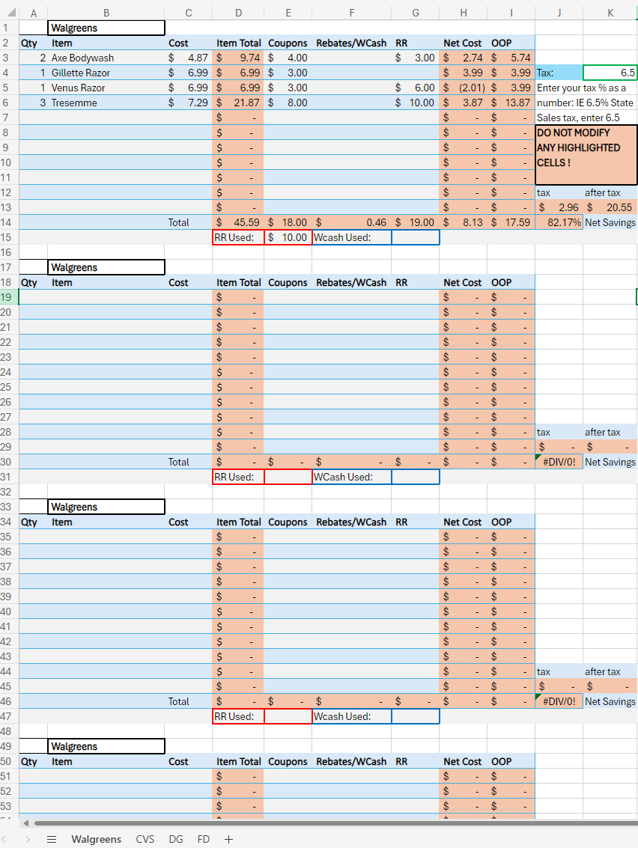Click the Net Cost header in row 18
638x848 pixels.
coord(464,282)
